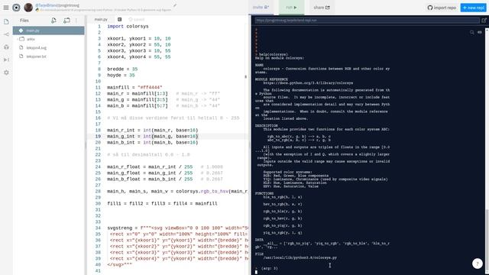Screen dimensions: 489x275
Task: Click the '</svg>' closing line 40
Action: pos(120,265)
